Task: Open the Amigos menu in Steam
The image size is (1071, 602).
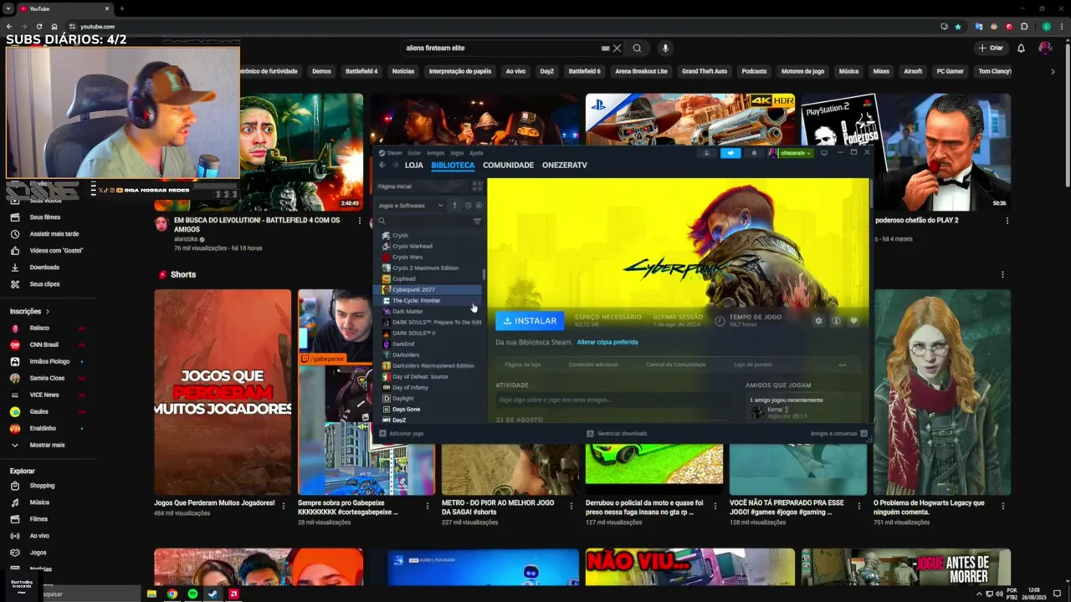Action: [436, 153]
